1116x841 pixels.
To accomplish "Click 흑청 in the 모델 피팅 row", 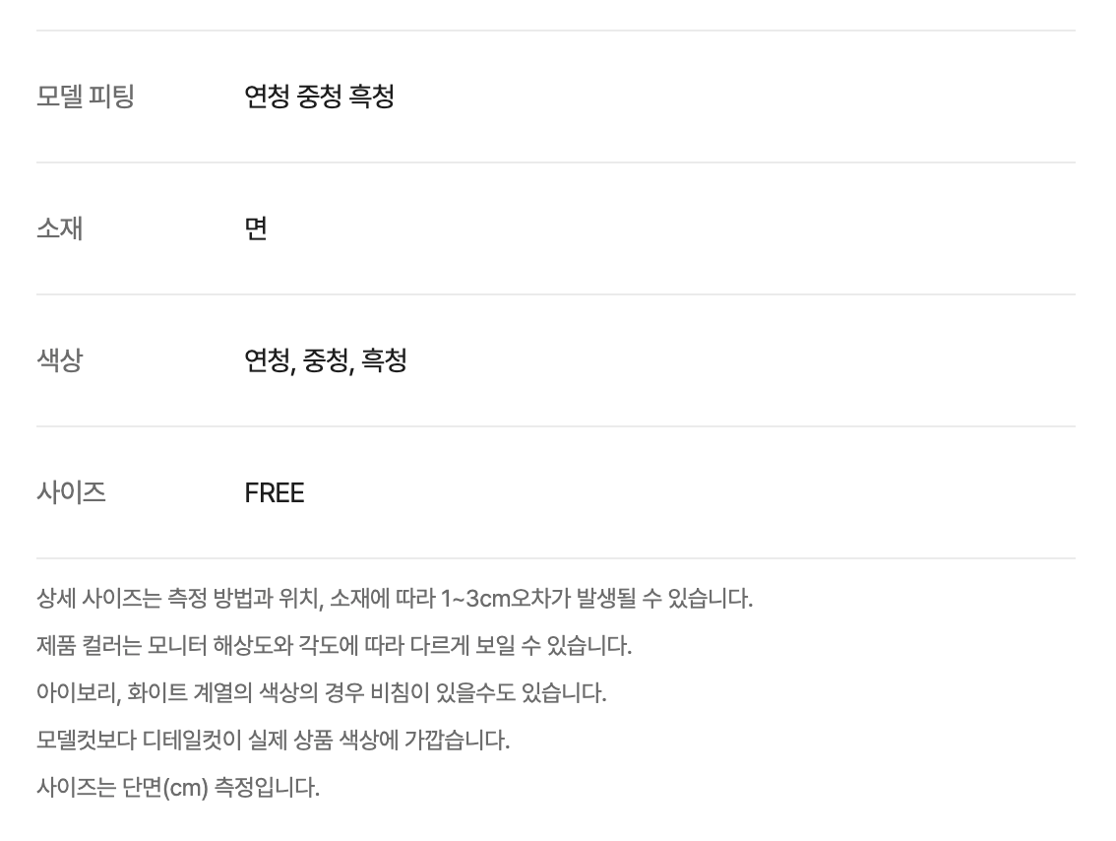I will [372, 97].
